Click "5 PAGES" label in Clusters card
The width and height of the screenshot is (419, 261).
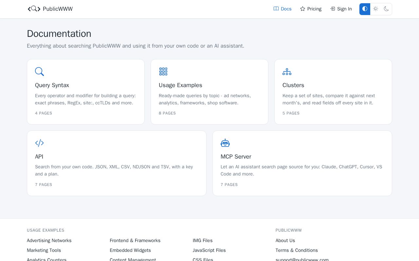point(291,113)
